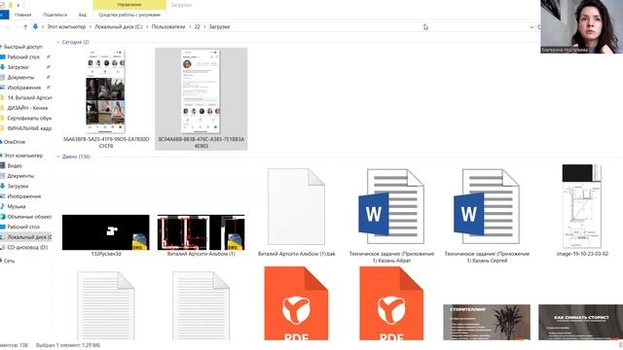Collapse the Сегодня (2) group
623x350 pixels.
click(58, 42)
